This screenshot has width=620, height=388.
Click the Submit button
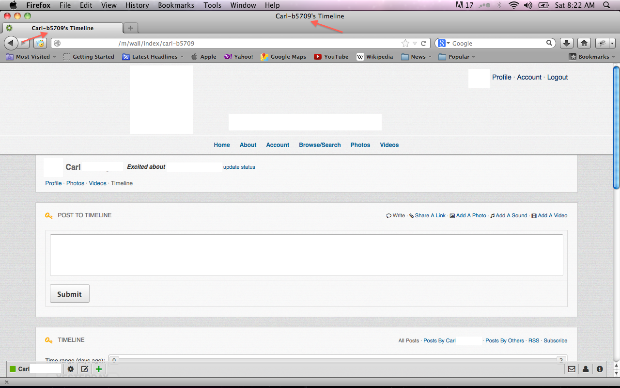(x=70, y=293)
